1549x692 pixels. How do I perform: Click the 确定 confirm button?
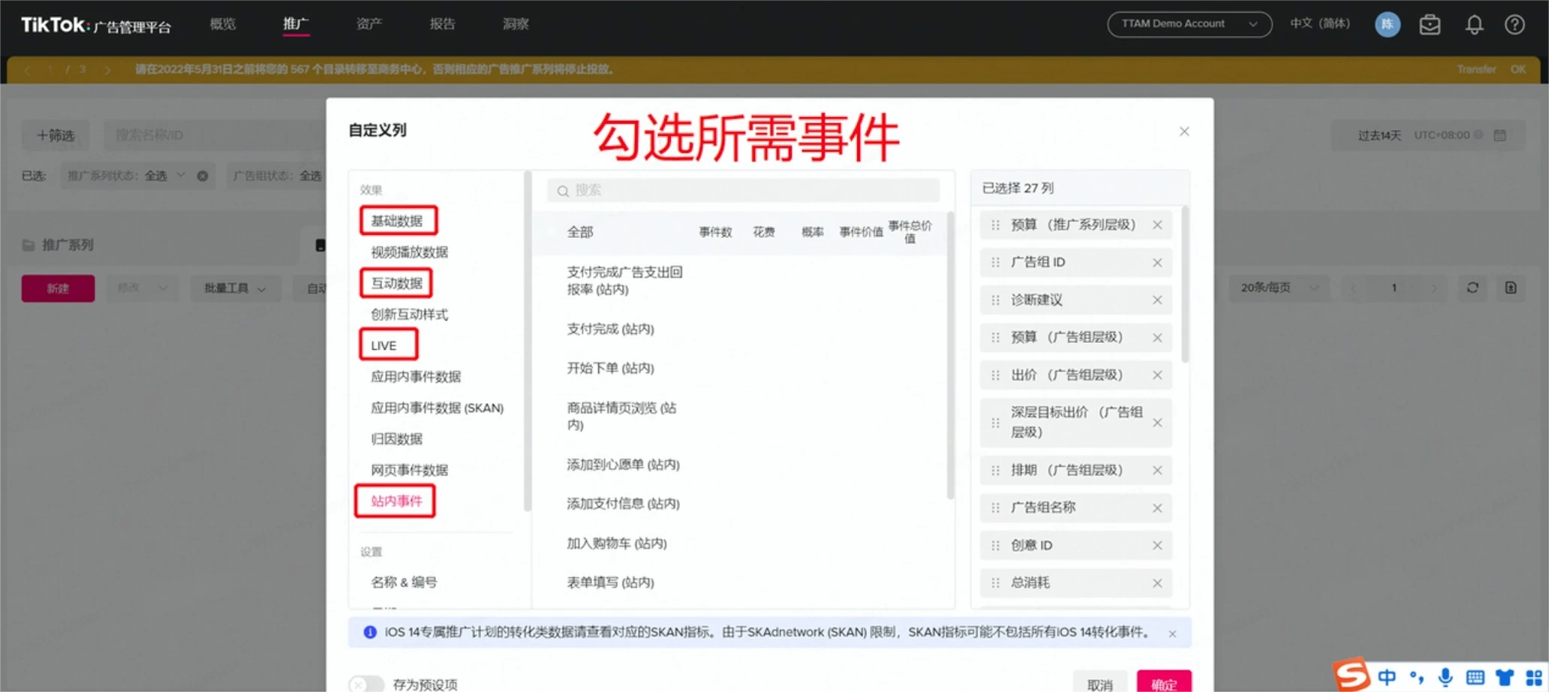(1163, 682)
